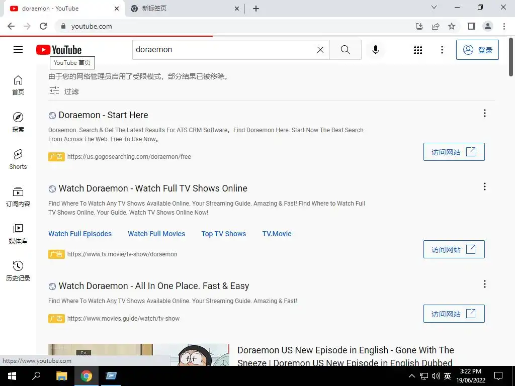Click 访问网站 for movies.guide ad
Image resolution: width=515 pixels, height=386 pixels.
click(x=454, y=314)
